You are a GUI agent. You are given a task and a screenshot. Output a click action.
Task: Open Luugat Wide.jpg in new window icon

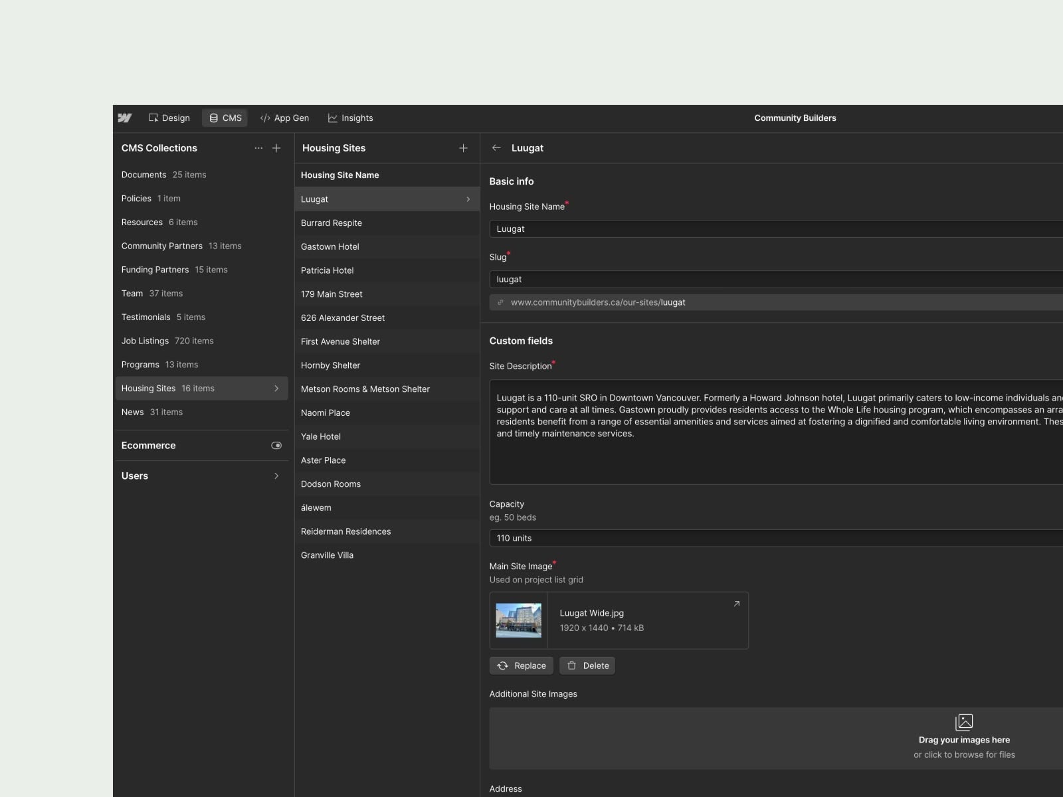[736, 604]
